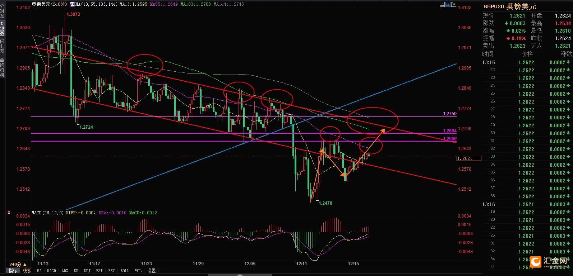Click the 1.2694 horizontal line label

point(449,131)
